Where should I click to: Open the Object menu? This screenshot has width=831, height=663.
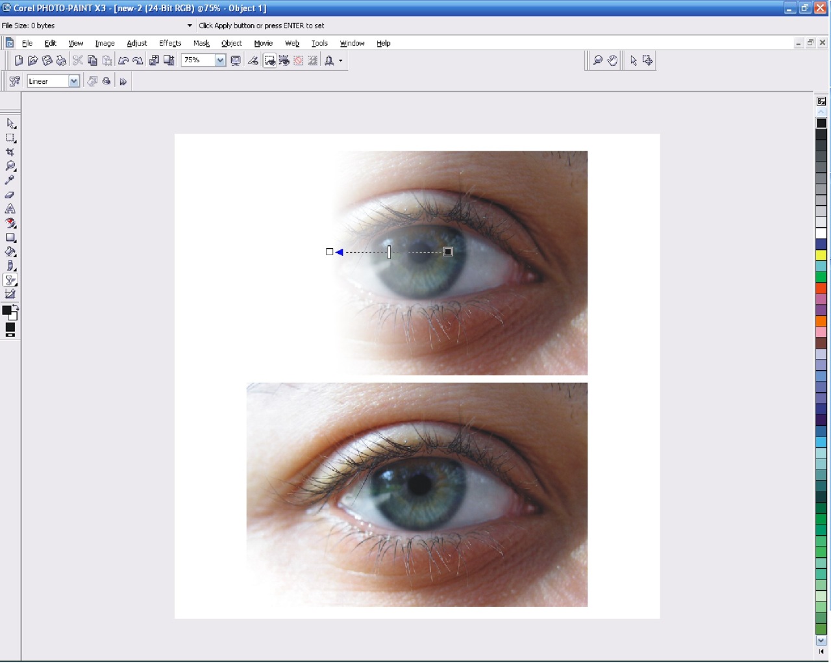pyautogui.click(x=231, y=43)
